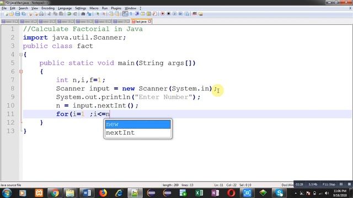Toggle Show All Characters icon
Viewport: 353px width, 198px height.
click(x=131, y=14)
